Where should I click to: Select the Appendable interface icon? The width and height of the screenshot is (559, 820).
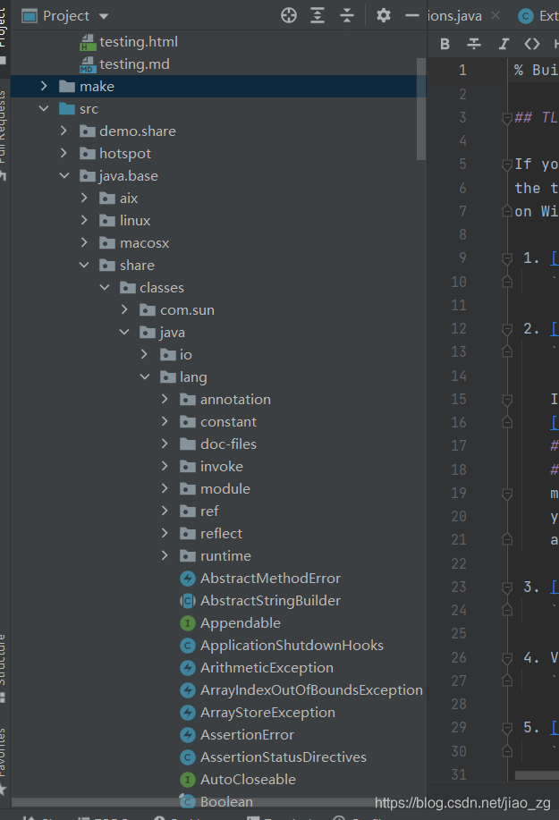[188, 623]
